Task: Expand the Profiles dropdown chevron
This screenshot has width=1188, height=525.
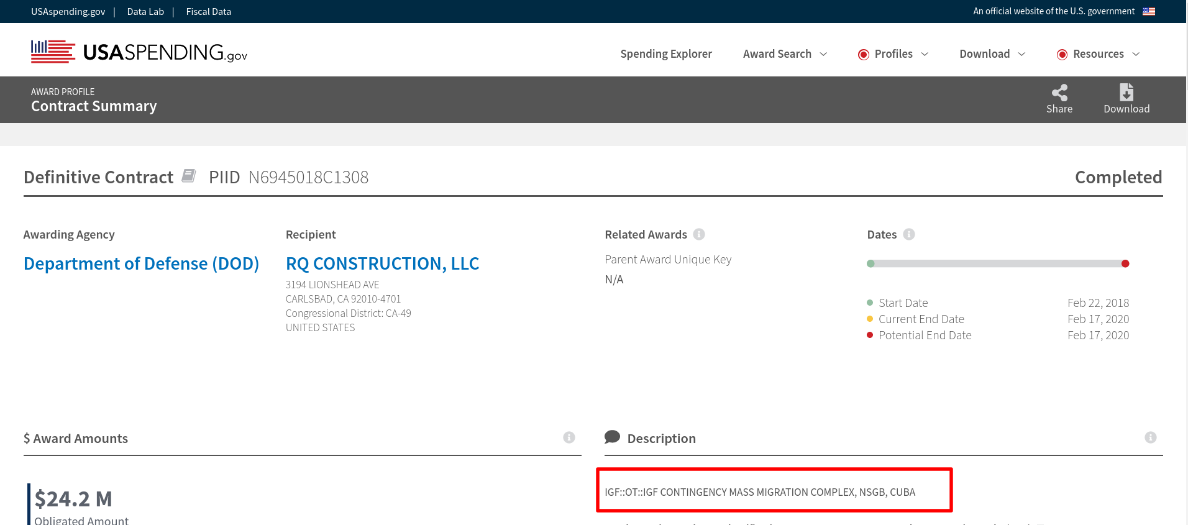Action: pyautogui.click(x=925, y=54)
